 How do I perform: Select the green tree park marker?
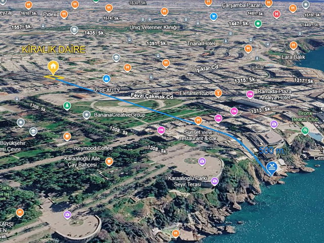point(67,106)
